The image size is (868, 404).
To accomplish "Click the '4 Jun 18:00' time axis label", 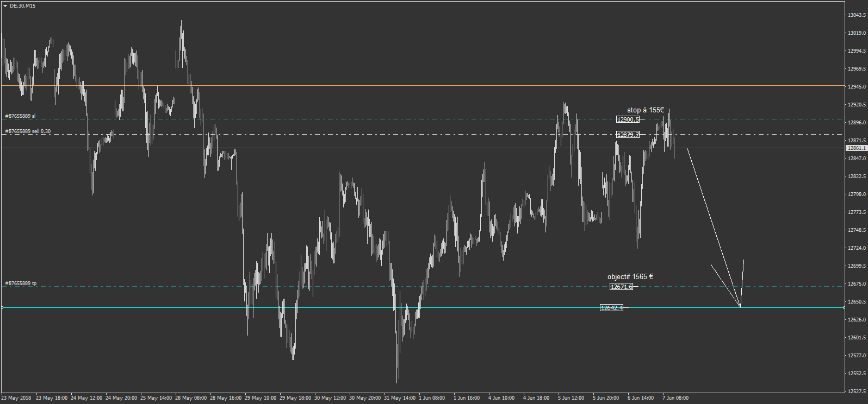I will 536,398.
